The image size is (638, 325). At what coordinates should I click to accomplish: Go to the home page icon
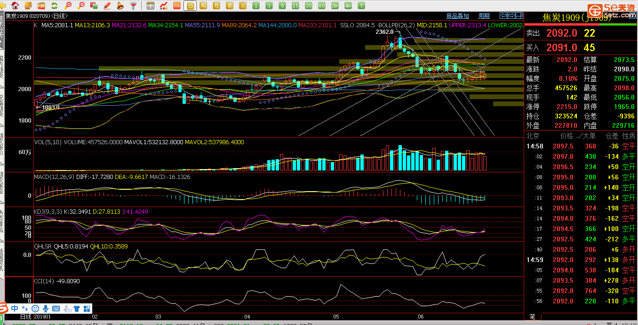[16, 6]
